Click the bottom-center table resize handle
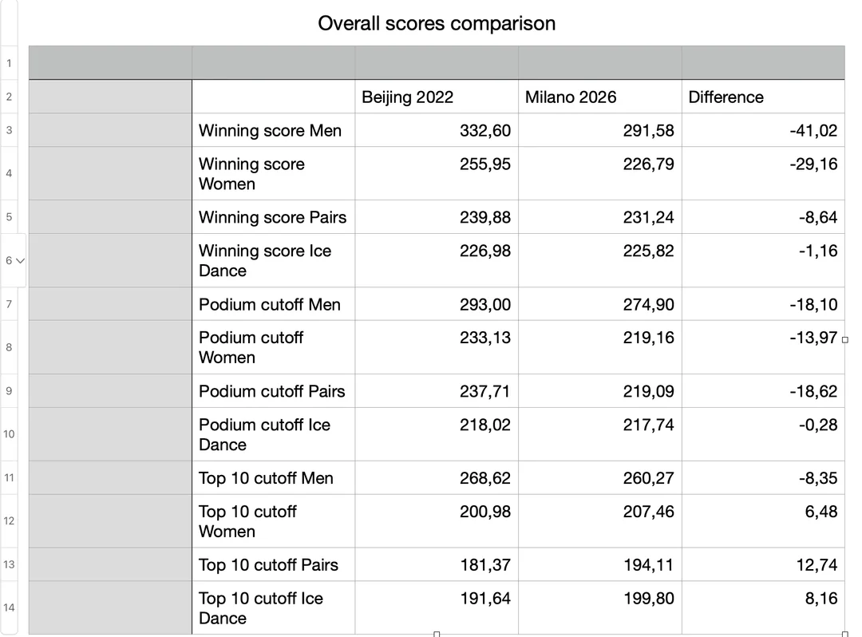862x637 pixels. tap(437, 634)
